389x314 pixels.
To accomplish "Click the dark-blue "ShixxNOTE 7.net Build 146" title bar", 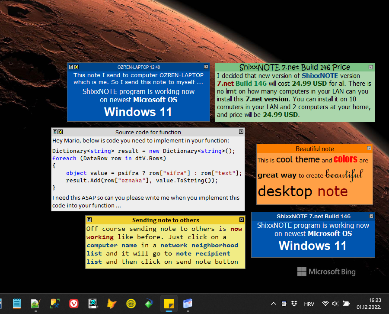I will pyautogui.click(x=314, y=216).
